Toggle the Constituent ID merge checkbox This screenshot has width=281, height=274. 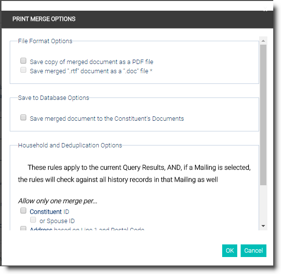[23, 210]
